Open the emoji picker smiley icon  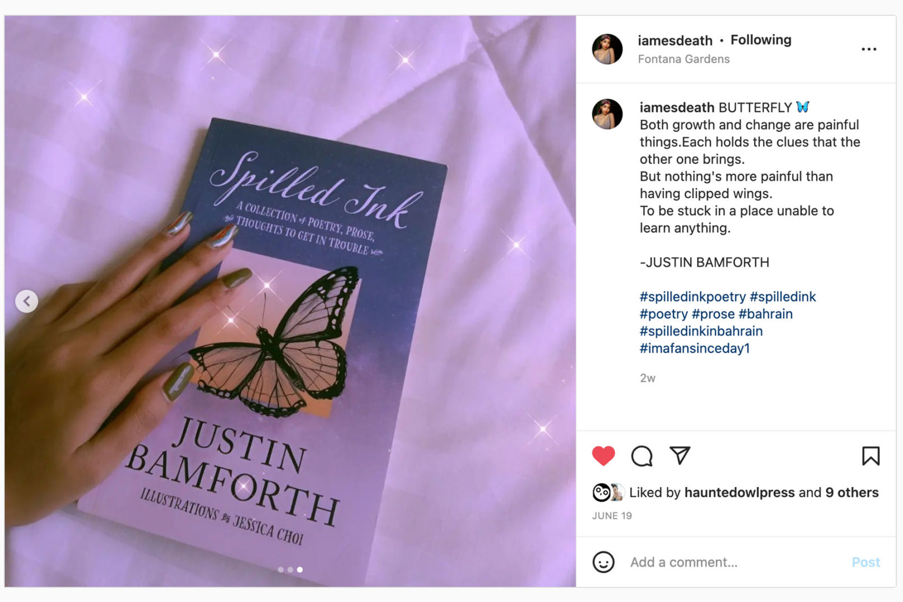point(603,562)
